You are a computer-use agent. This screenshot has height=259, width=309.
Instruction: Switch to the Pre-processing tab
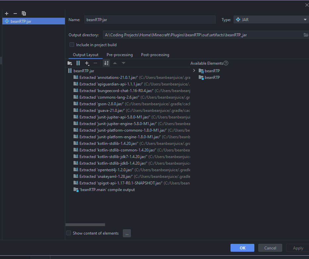[120, 55]
